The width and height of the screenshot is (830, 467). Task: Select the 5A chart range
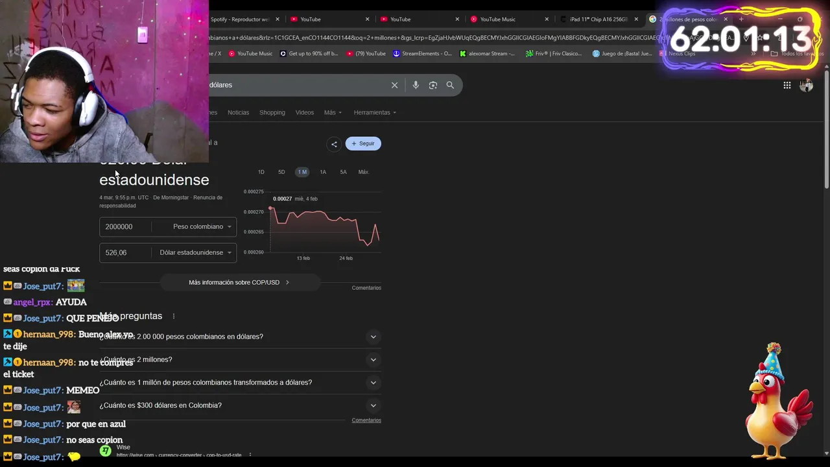pos(343,172)
